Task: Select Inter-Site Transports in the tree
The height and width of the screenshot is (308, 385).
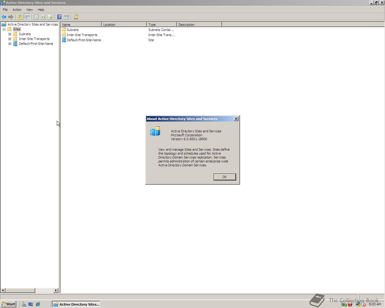Action: pos(34,39)
